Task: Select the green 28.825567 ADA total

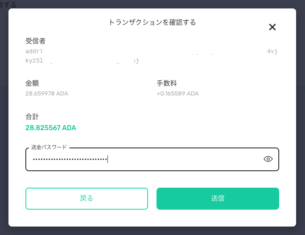Action: (x=51, y=128)
